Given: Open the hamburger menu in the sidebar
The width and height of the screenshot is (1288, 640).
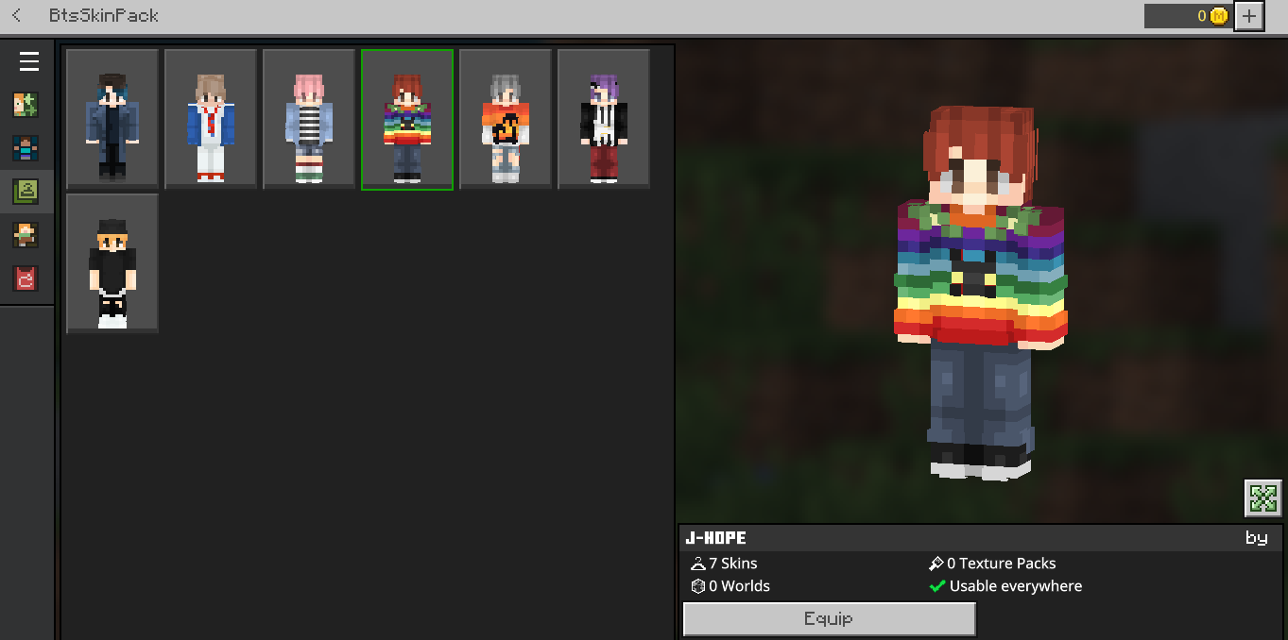Looking at the screenshot, I should pyautogui.click(x=29, y=61).
